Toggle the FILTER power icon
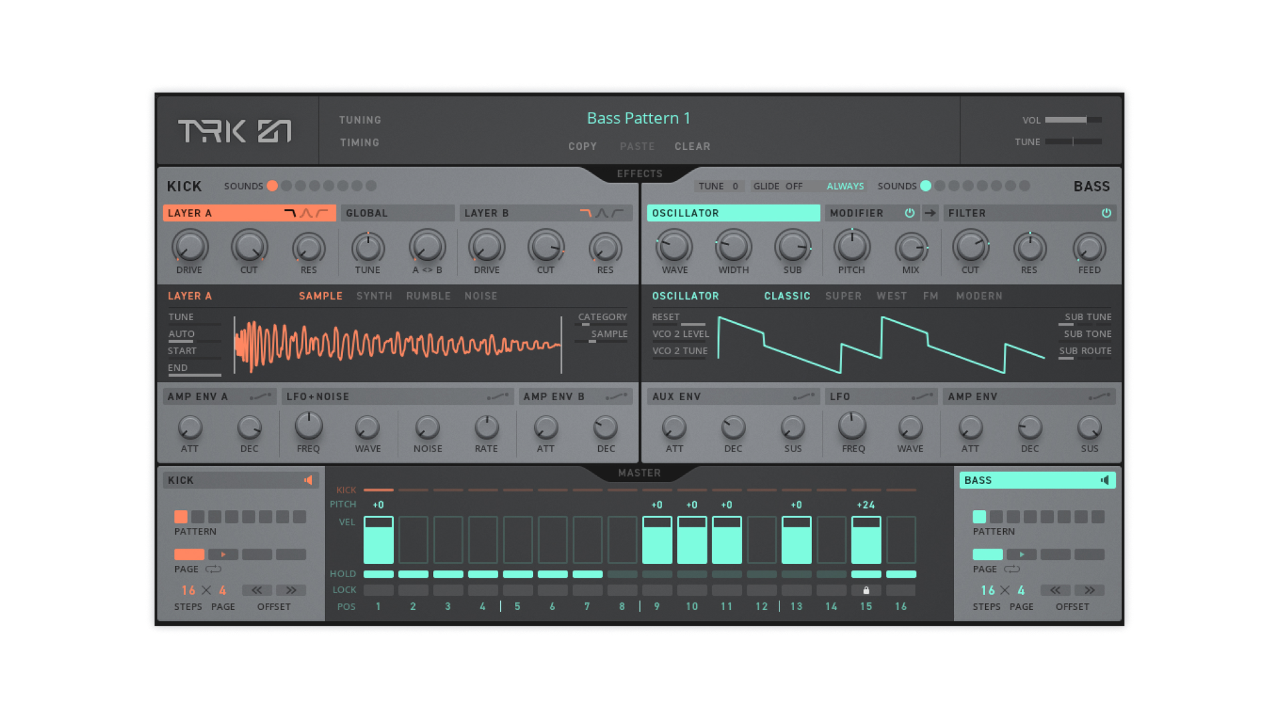The height and width of the screenshot is (719, 1279). tap(1106, 213)
